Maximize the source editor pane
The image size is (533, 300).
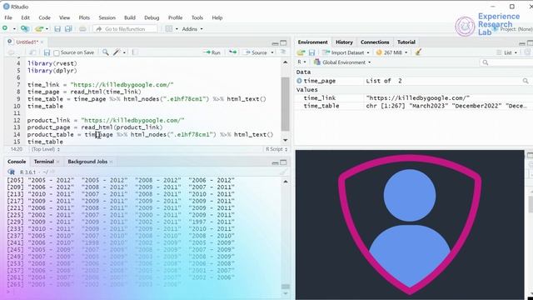tap(283, 42)
